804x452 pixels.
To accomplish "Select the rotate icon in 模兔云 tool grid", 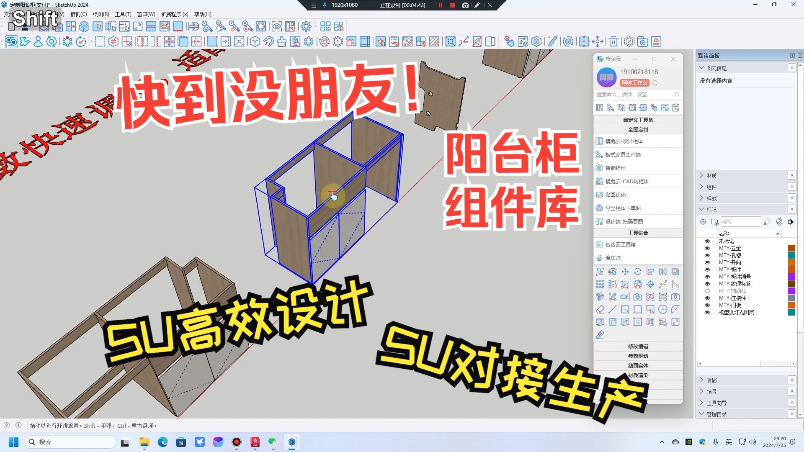I will [637, 272].
